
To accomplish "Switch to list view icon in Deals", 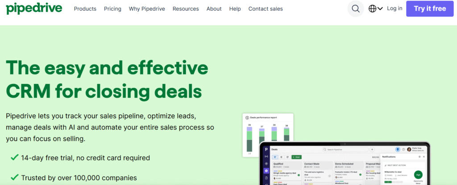I will click(281, 157).
